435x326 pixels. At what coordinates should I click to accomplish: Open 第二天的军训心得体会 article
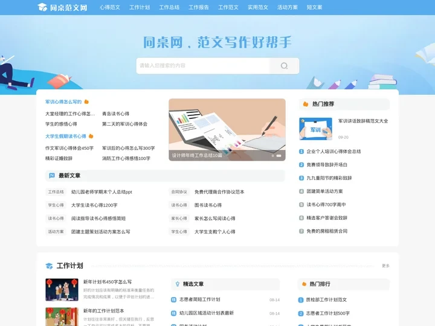click(x=124, y=124)
